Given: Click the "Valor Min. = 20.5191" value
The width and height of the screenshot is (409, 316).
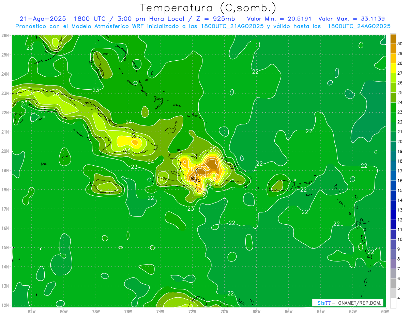Looking at the screenshot, I should 279,19.
